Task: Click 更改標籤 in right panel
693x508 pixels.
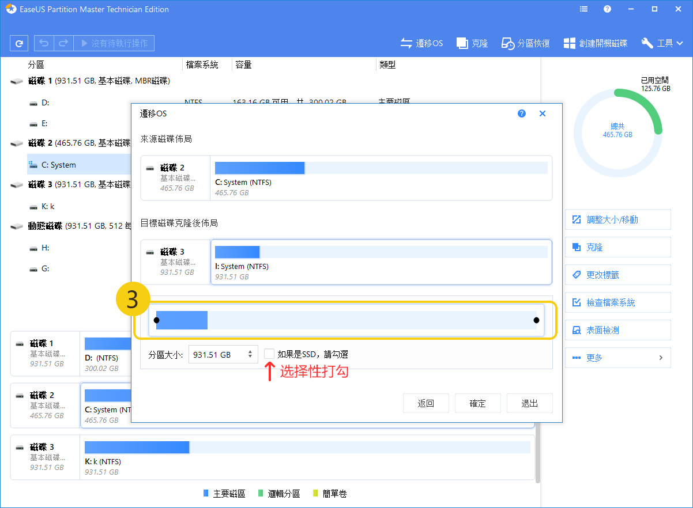Action: 618,275
